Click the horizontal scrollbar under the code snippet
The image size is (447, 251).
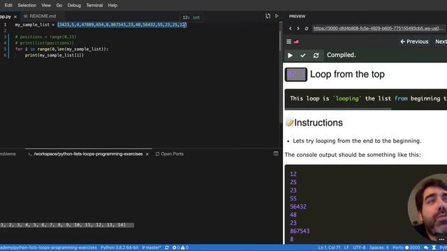pos(338,109)
